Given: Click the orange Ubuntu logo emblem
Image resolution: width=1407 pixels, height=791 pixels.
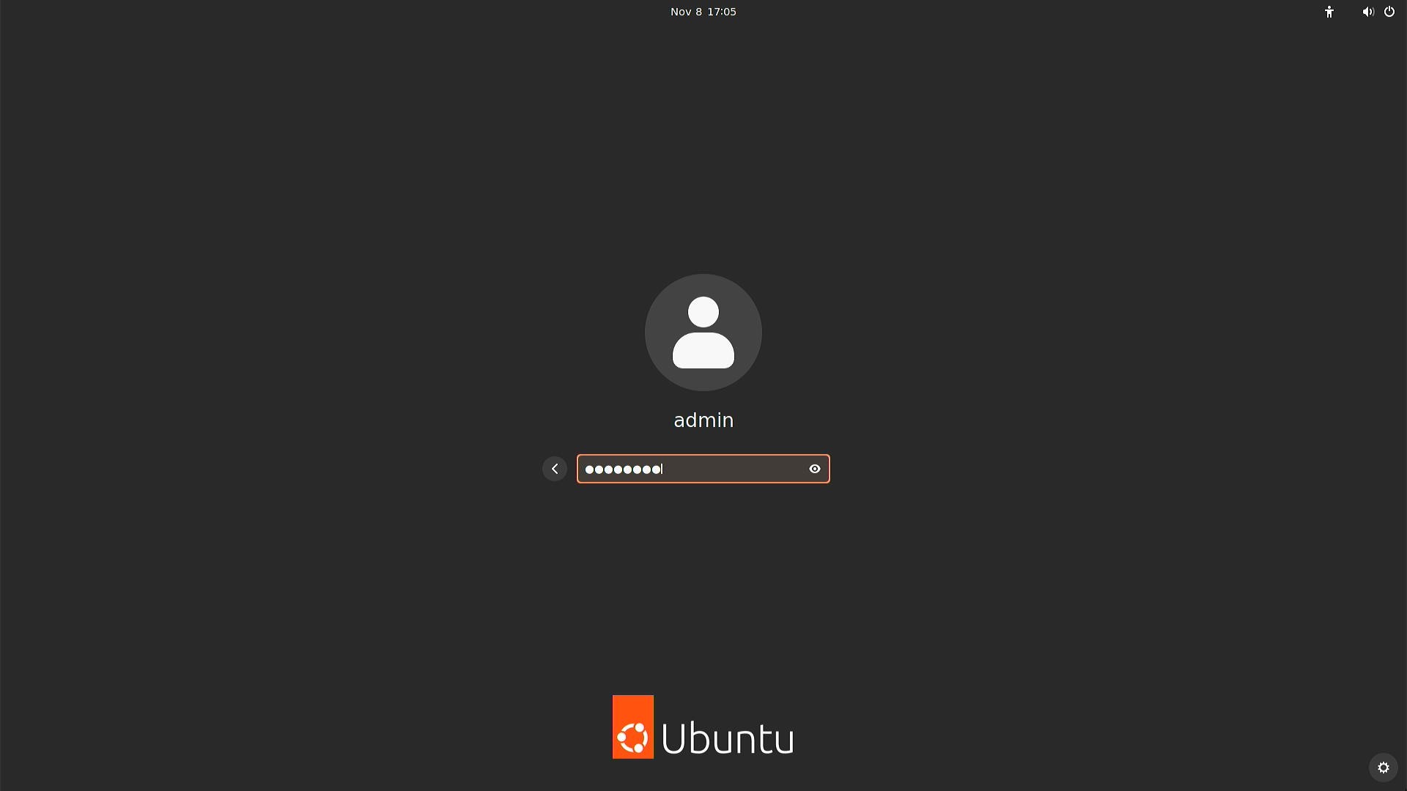Looking at the screenshot, I should pos(633,727).
